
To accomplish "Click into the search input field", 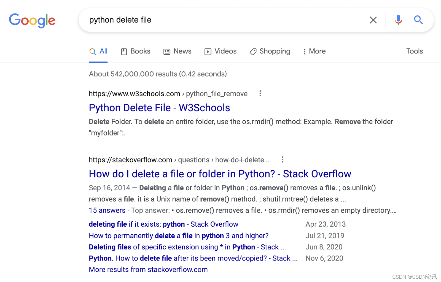I will tap(226, 20).
